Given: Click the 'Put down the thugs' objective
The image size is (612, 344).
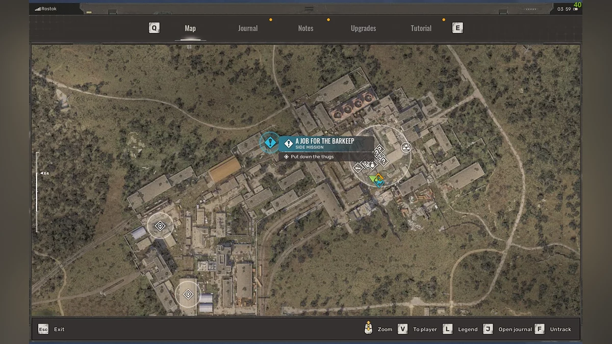Looking at the screenshot, I should (312, 157).
